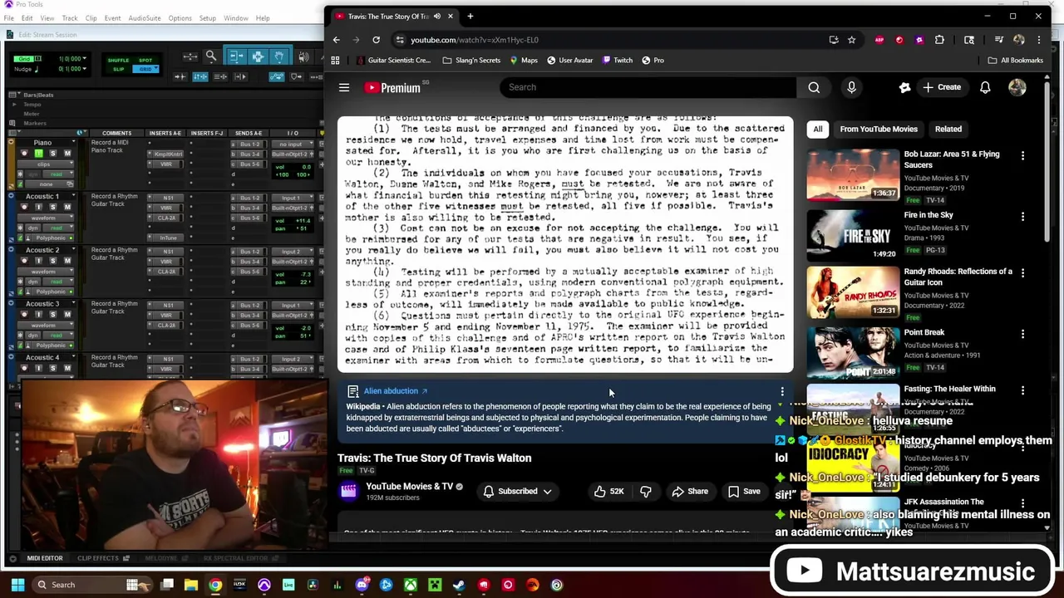
Task: Toggle Link Timeline and Edit Selection button
Action: [200, 76]
